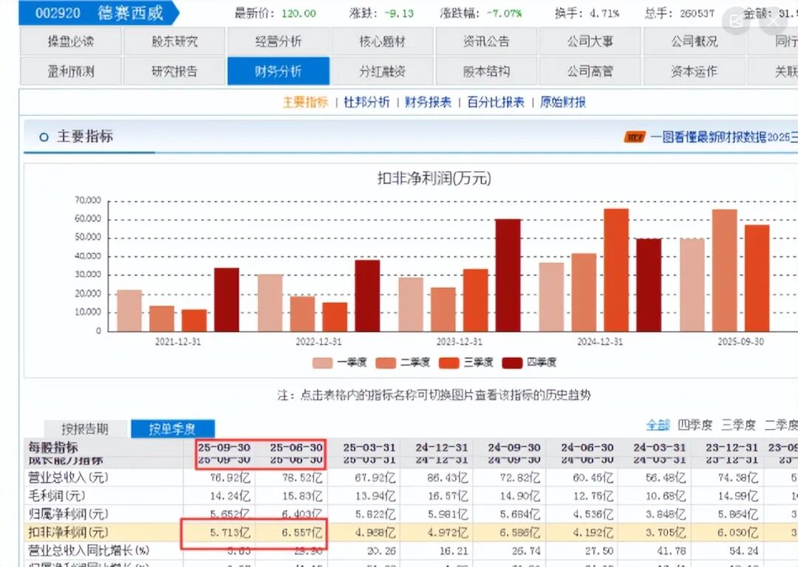Open the 盈利预测 tab
The height and width of the screenshot is (567, 798).
point(71,71)
